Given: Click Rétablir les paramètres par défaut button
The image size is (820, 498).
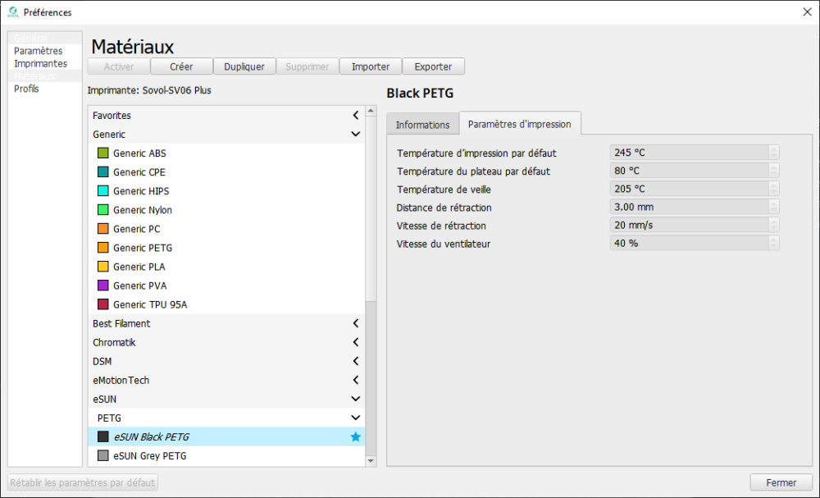Looking at the screenshot, I should pyautogui.click(x=83, y=482).
